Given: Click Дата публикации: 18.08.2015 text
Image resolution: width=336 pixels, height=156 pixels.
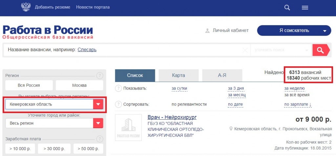Looking at the screenshot, I should pyautogui.click(x=303, y=148).
